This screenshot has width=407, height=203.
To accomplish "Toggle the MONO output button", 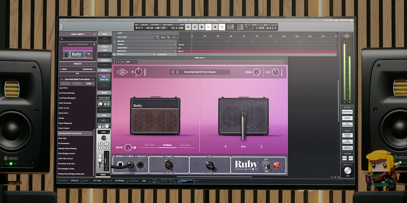I will (x=345, y=158).
